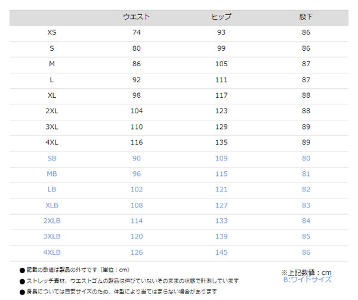Select the MB wide size label

[52, 174]
